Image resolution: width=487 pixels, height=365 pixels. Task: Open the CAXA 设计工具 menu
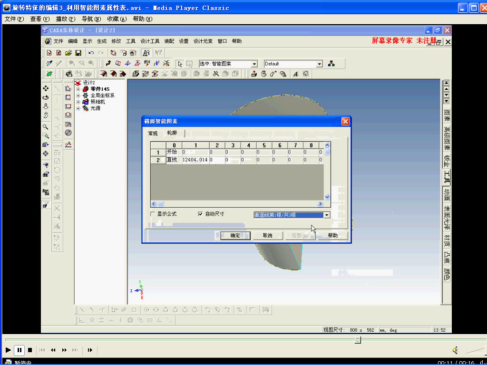(x=150, y=41)
